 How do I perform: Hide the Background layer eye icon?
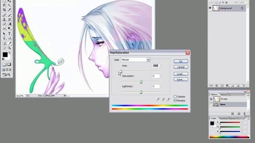[x=210, y=8]
